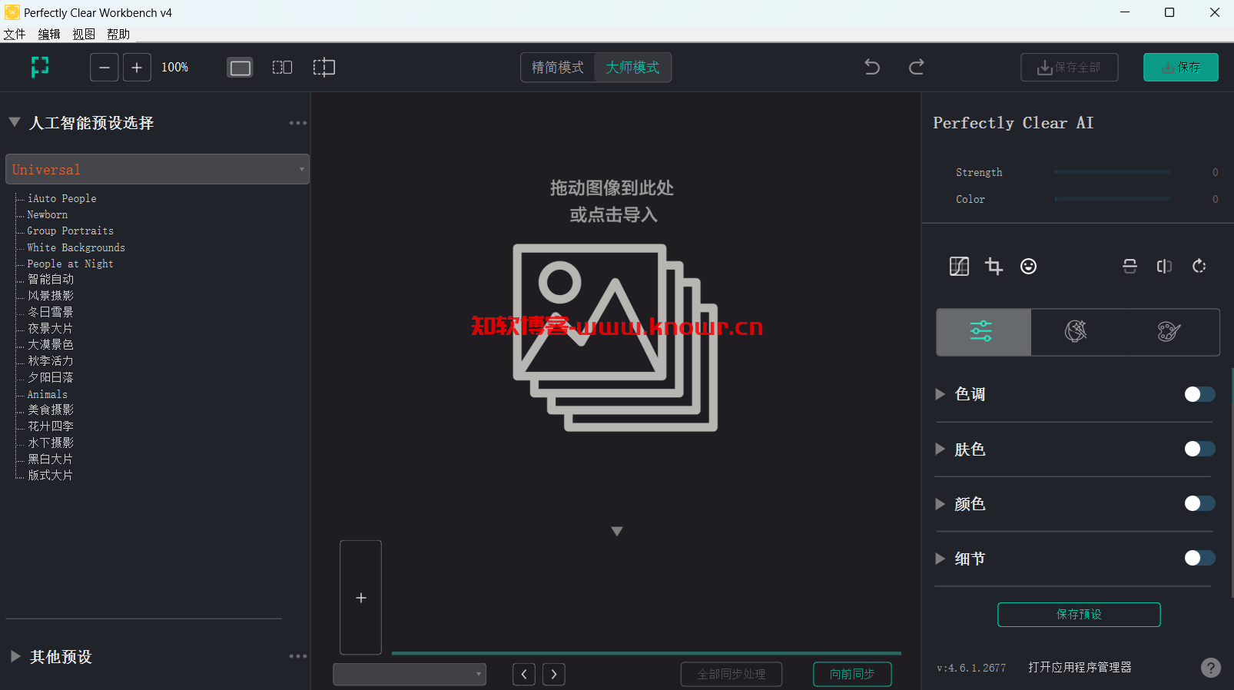Toggle the 肤色 switch

pos(1199,449)
